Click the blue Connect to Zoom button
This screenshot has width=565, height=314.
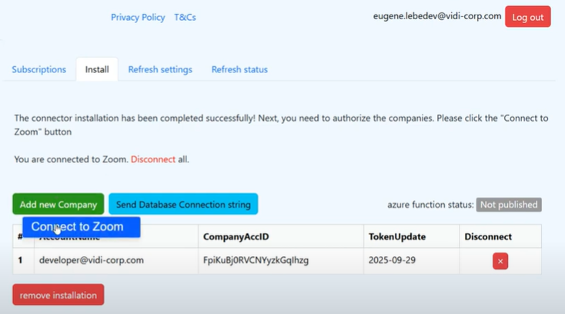point(81,227)
